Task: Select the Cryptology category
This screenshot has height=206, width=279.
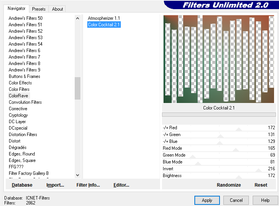Action: 18,115
